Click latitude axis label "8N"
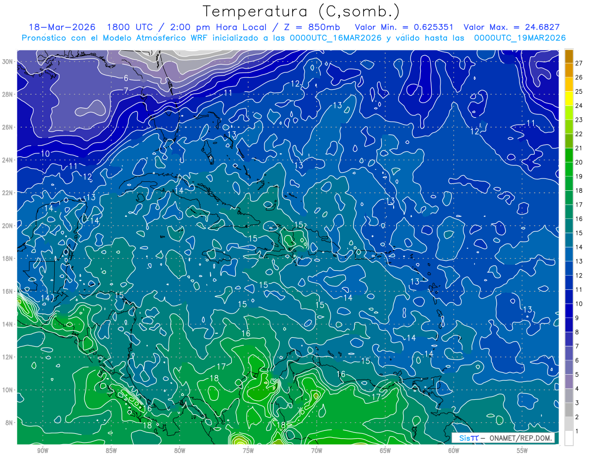This screenshot has width=592, height=457. click(x=10, y=422)
